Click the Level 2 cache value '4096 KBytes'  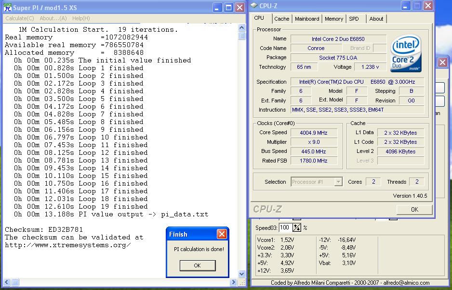tap(400, 151)
